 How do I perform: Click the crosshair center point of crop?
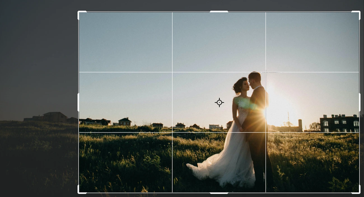(219, 102)
